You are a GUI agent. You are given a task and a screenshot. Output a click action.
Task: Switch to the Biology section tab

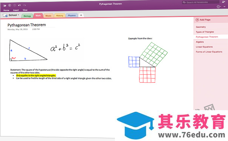[x=27, y=16]
